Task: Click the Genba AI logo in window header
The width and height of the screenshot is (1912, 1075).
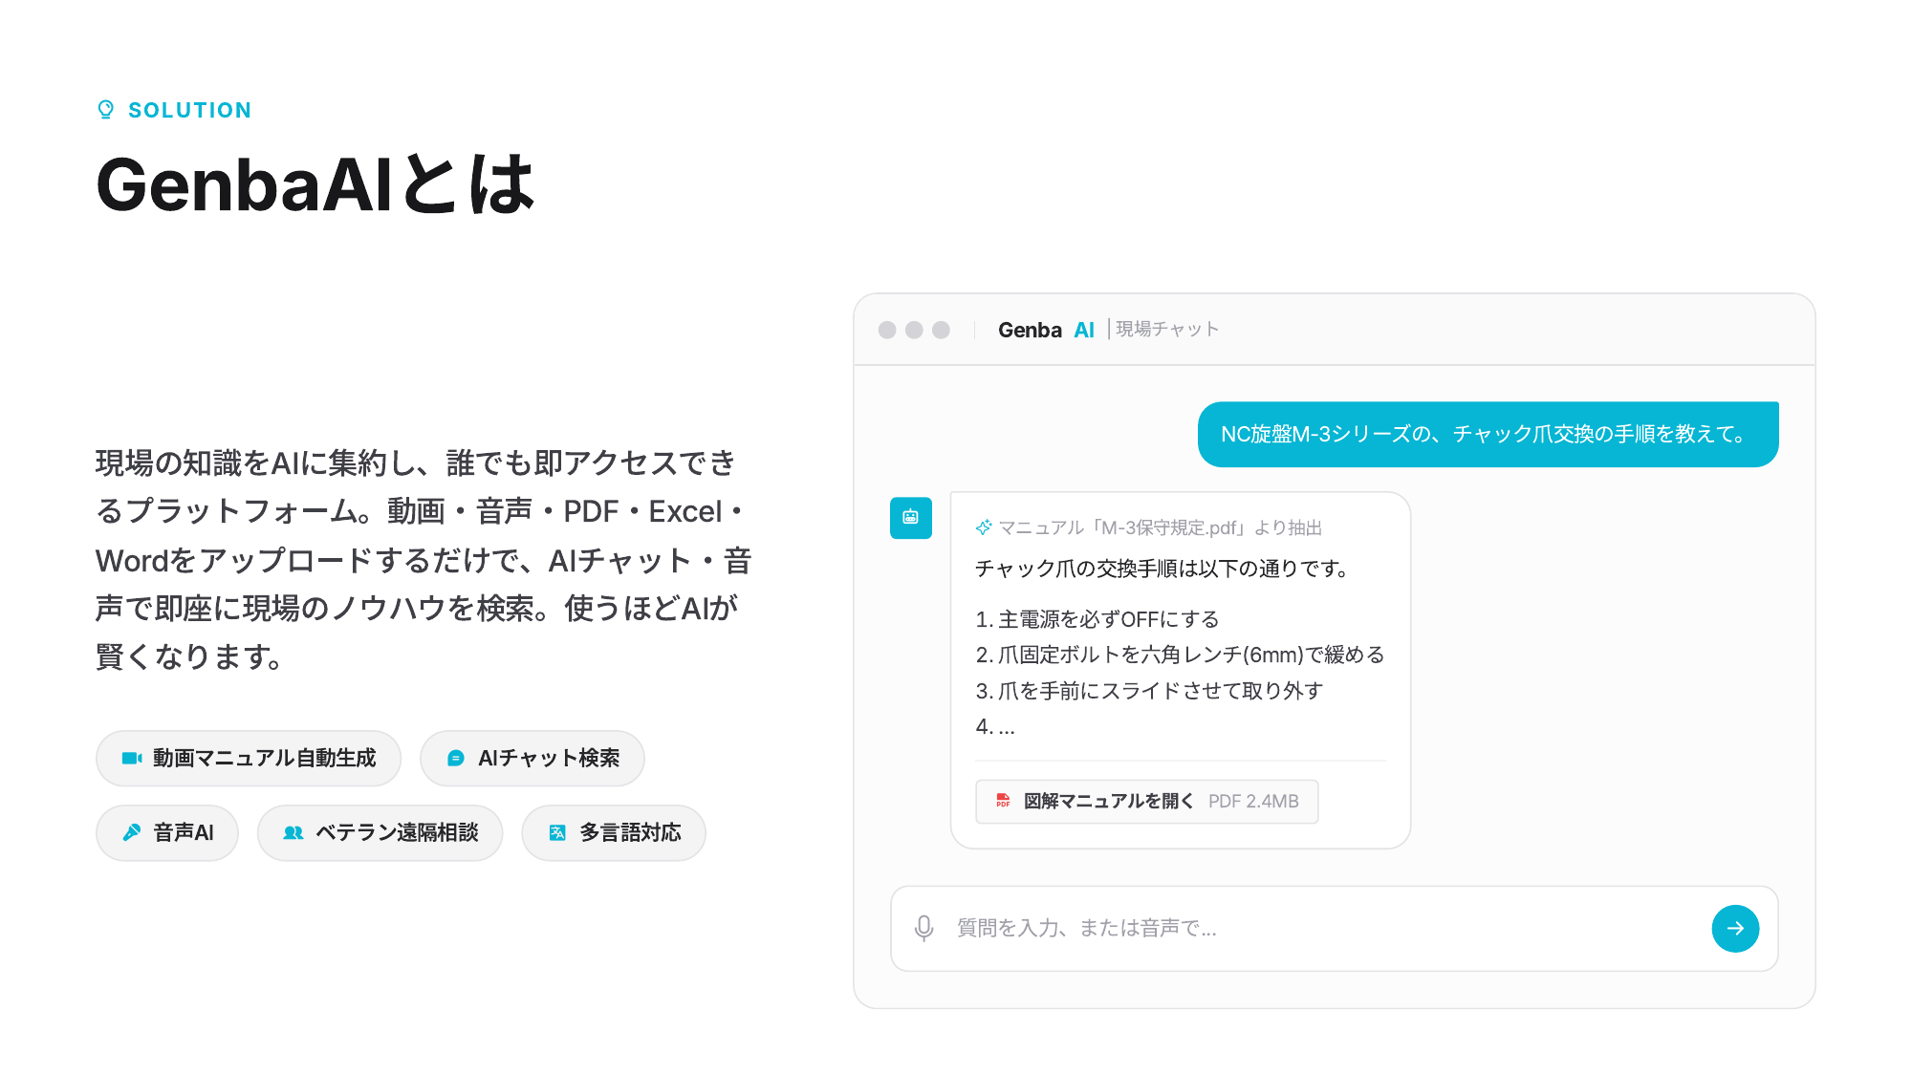Action: [x=1045, y=330]
